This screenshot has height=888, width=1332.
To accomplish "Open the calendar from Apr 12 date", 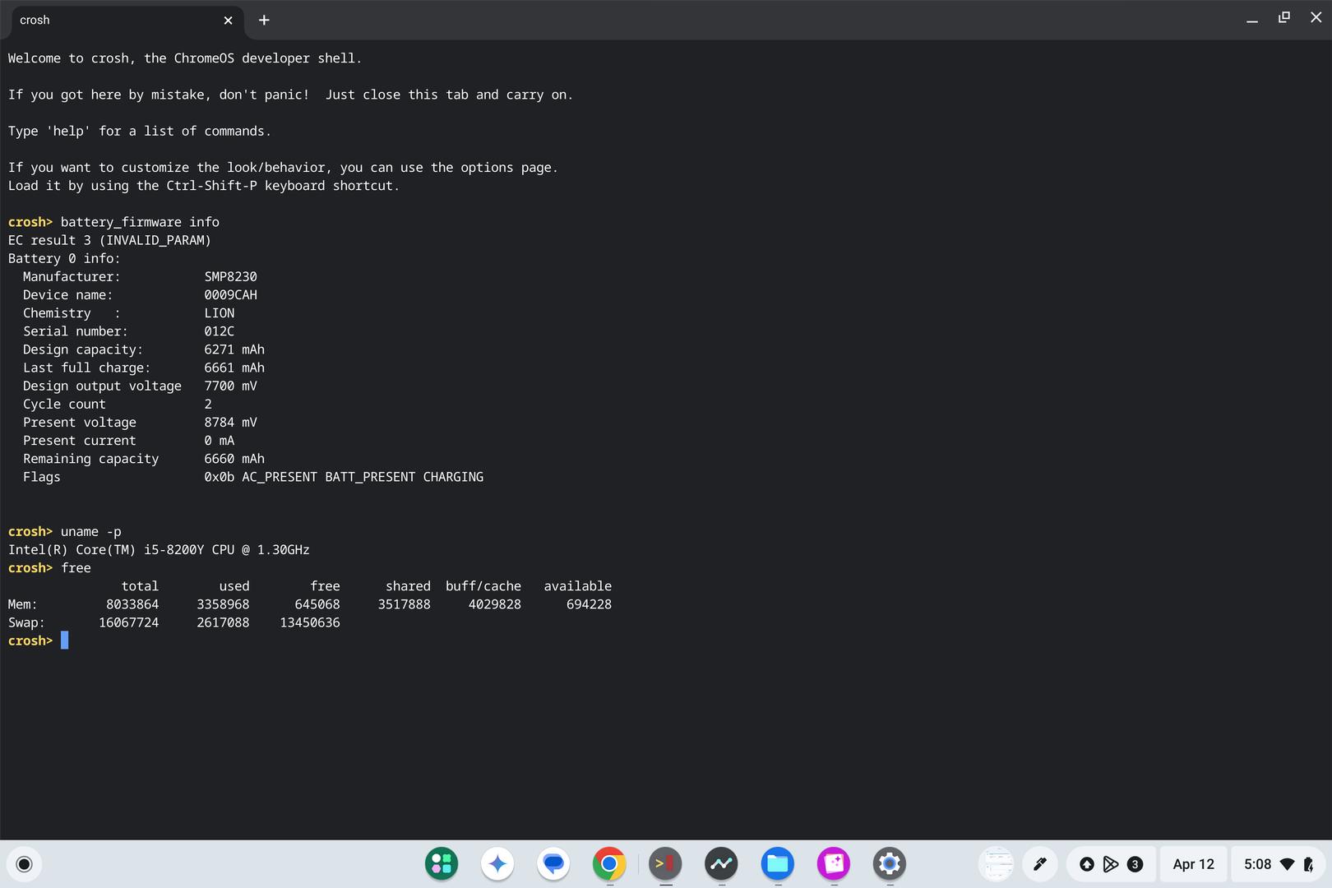I will [x=1193, y=863].
